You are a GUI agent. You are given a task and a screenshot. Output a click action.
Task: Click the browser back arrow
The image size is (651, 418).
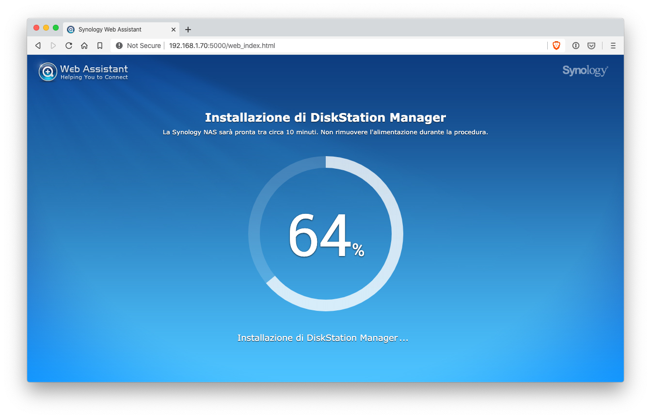[x=38, y=46]
